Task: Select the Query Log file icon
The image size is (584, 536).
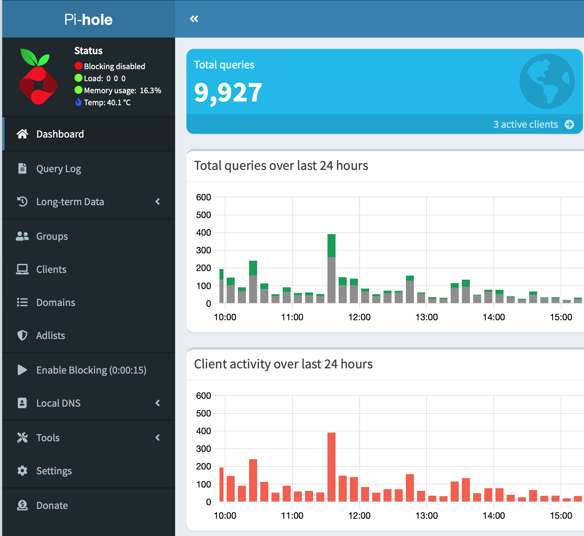Action: tap(23, 168)
